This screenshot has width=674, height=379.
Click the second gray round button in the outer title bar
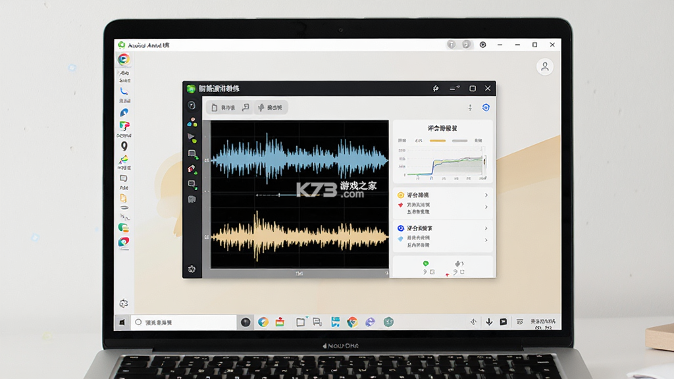point(467,45)
